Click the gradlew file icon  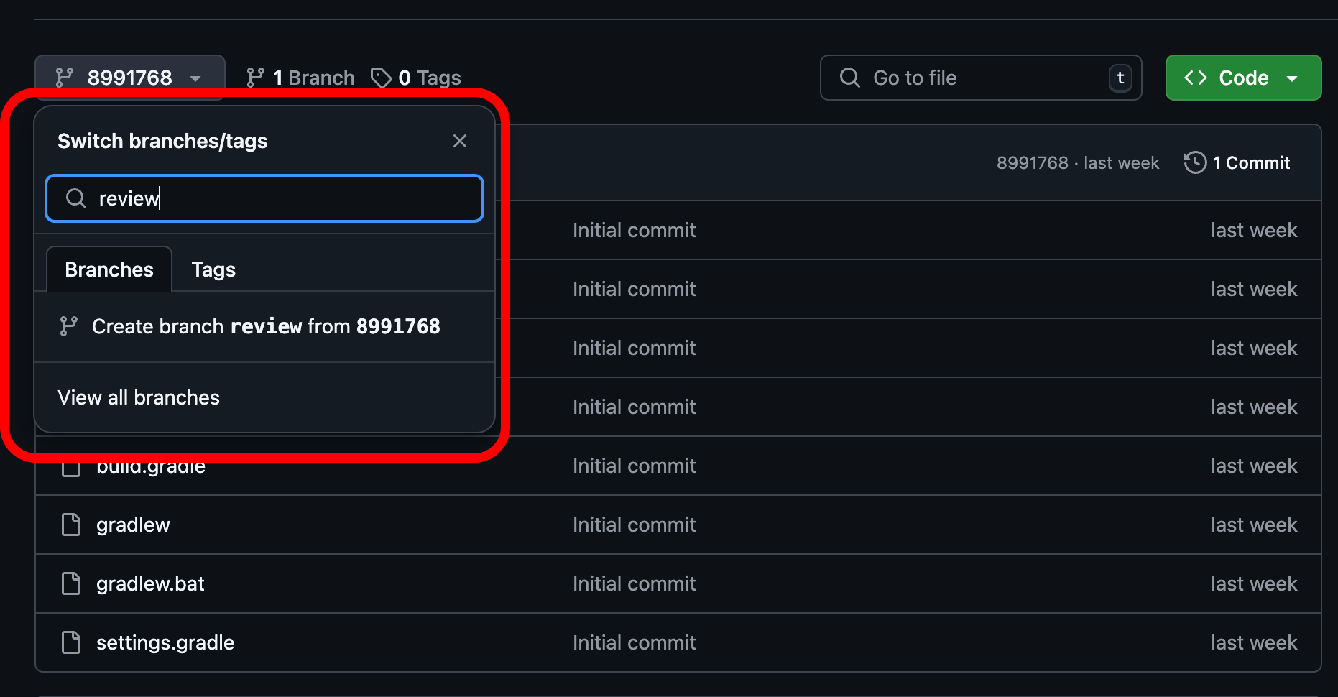click(x=71, y=525)
